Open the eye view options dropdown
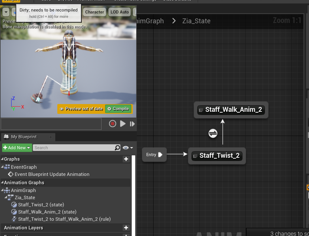Viewport: 309px width, 236px height. pos(128,148)
